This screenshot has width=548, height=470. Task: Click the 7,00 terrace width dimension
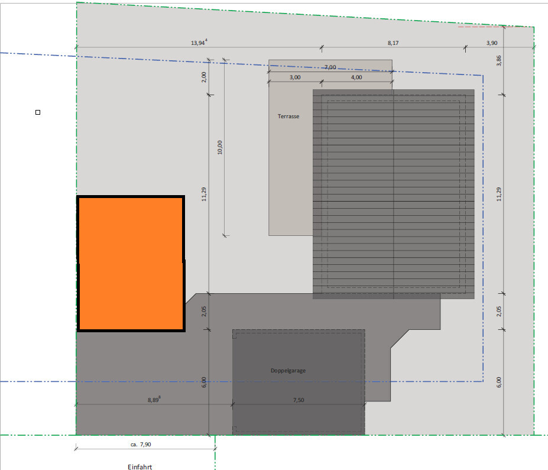tap(330, 67)
